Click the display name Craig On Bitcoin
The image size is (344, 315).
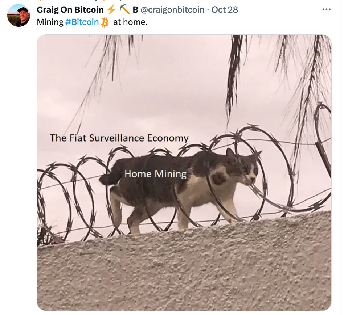(x=70, y=10)
